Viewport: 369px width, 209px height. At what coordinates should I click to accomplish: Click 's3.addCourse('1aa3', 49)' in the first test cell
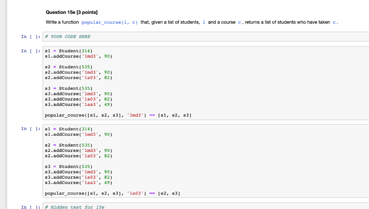click(x=79, y=104)
